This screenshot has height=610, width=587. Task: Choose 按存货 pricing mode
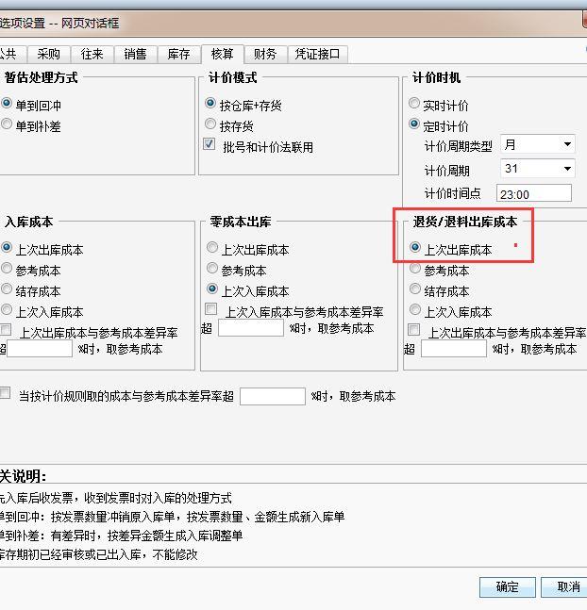coord(210,124)
